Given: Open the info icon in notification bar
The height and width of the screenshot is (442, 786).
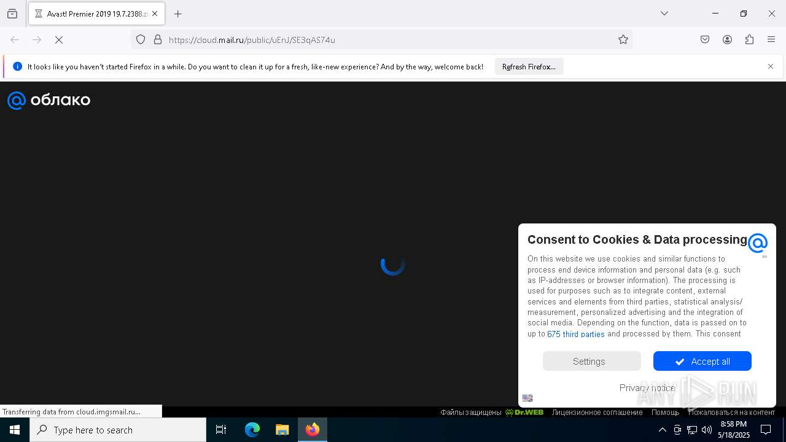Looking at the screenshot, I should tap(17, 66).
